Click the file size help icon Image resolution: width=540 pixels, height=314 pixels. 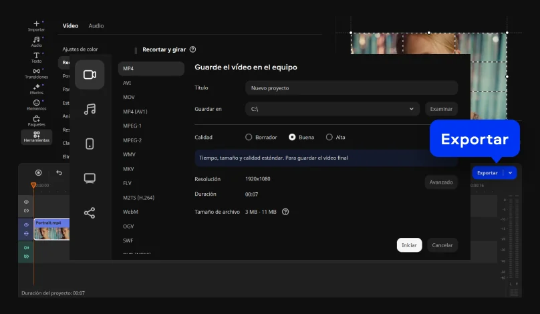point(285,212)
